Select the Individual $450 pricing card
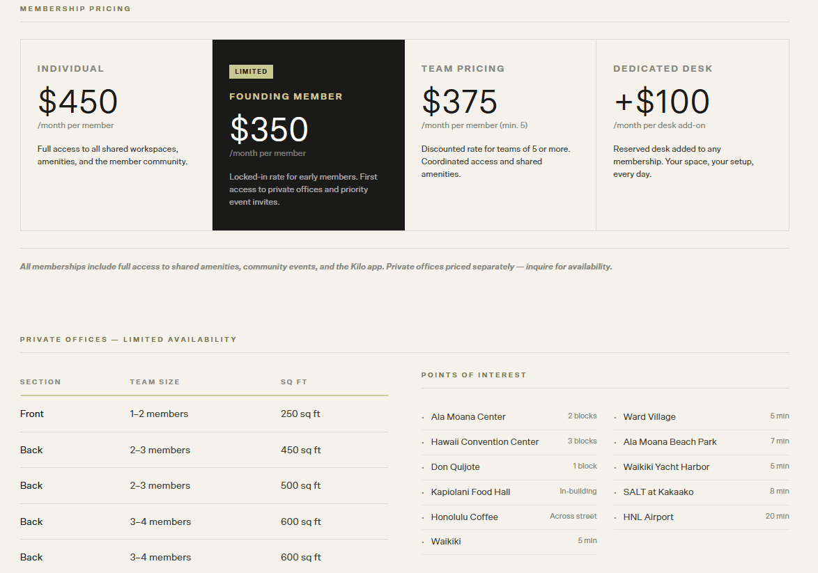The height and width of the screenshot is (573, 818). click(116, 135)
